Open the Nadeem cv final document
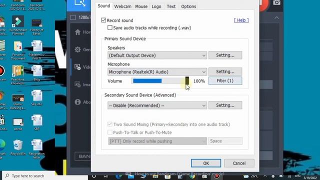 pos(36,50)
